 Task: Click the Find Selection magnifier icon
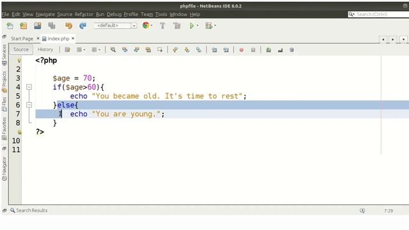tap(113, 50)
